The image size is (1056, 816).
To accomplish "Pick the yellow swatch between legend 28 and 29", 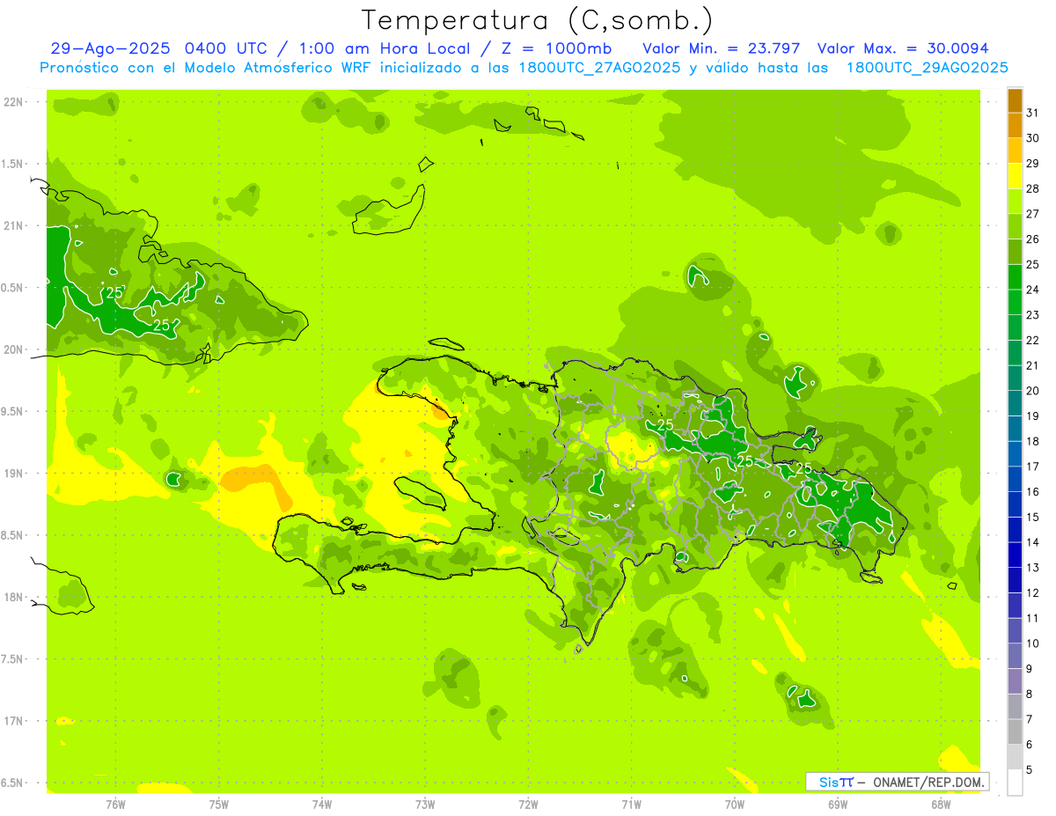I will 1015,176.
